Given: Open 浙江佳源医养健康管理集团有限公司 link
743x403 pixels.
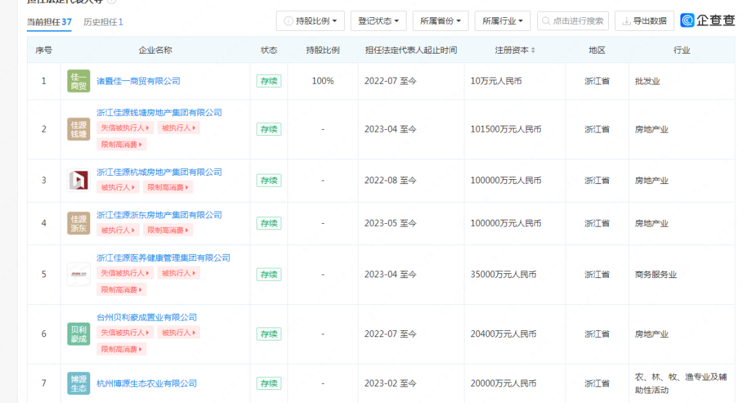Looking at the screenshot, I should (x=164, y=257).
